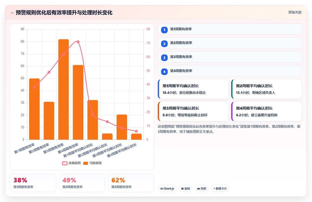
Task: Open the 第3周期平均确认时长 card
Action: point(193,111)
